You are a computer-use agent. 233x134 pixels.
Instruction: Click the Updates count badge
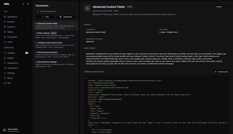27,53
